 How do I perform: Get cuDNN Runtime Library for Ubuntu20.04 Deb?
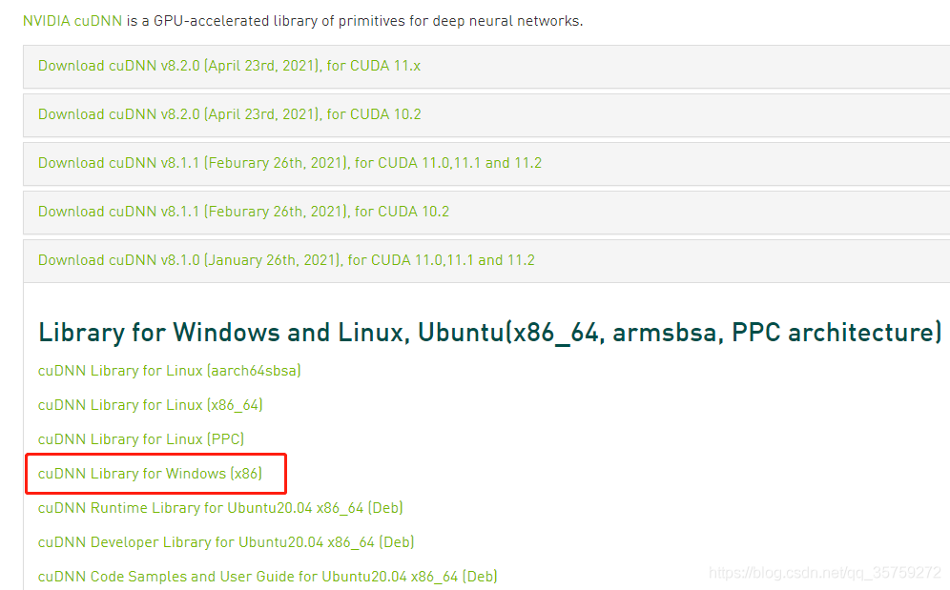coord(220,508)
